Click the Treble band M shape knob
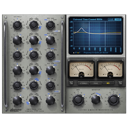 pyautogui.click(x=34, y=55)
